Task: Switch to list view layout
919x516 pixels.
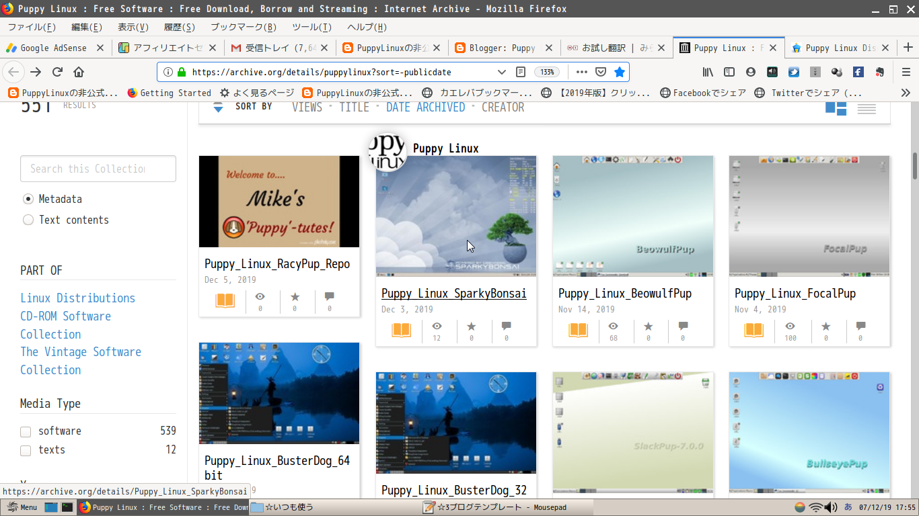Action: coord(867,108)
